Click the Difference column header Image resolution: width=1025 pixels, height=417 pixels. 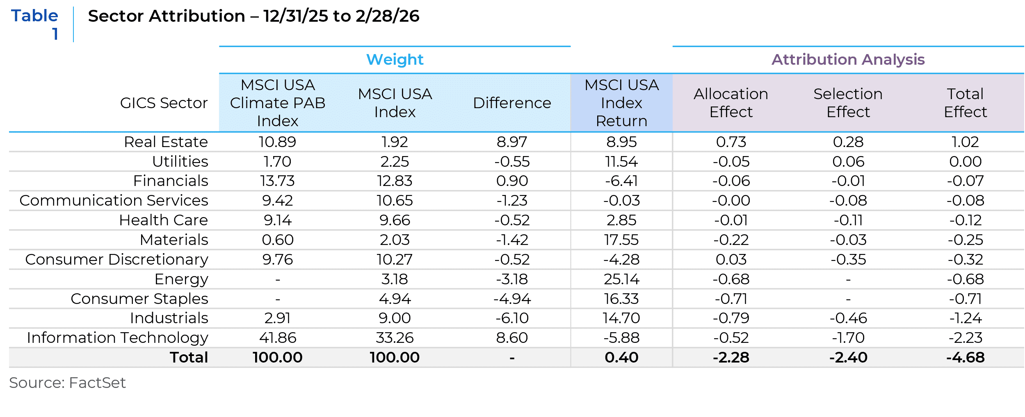[512, 103]
